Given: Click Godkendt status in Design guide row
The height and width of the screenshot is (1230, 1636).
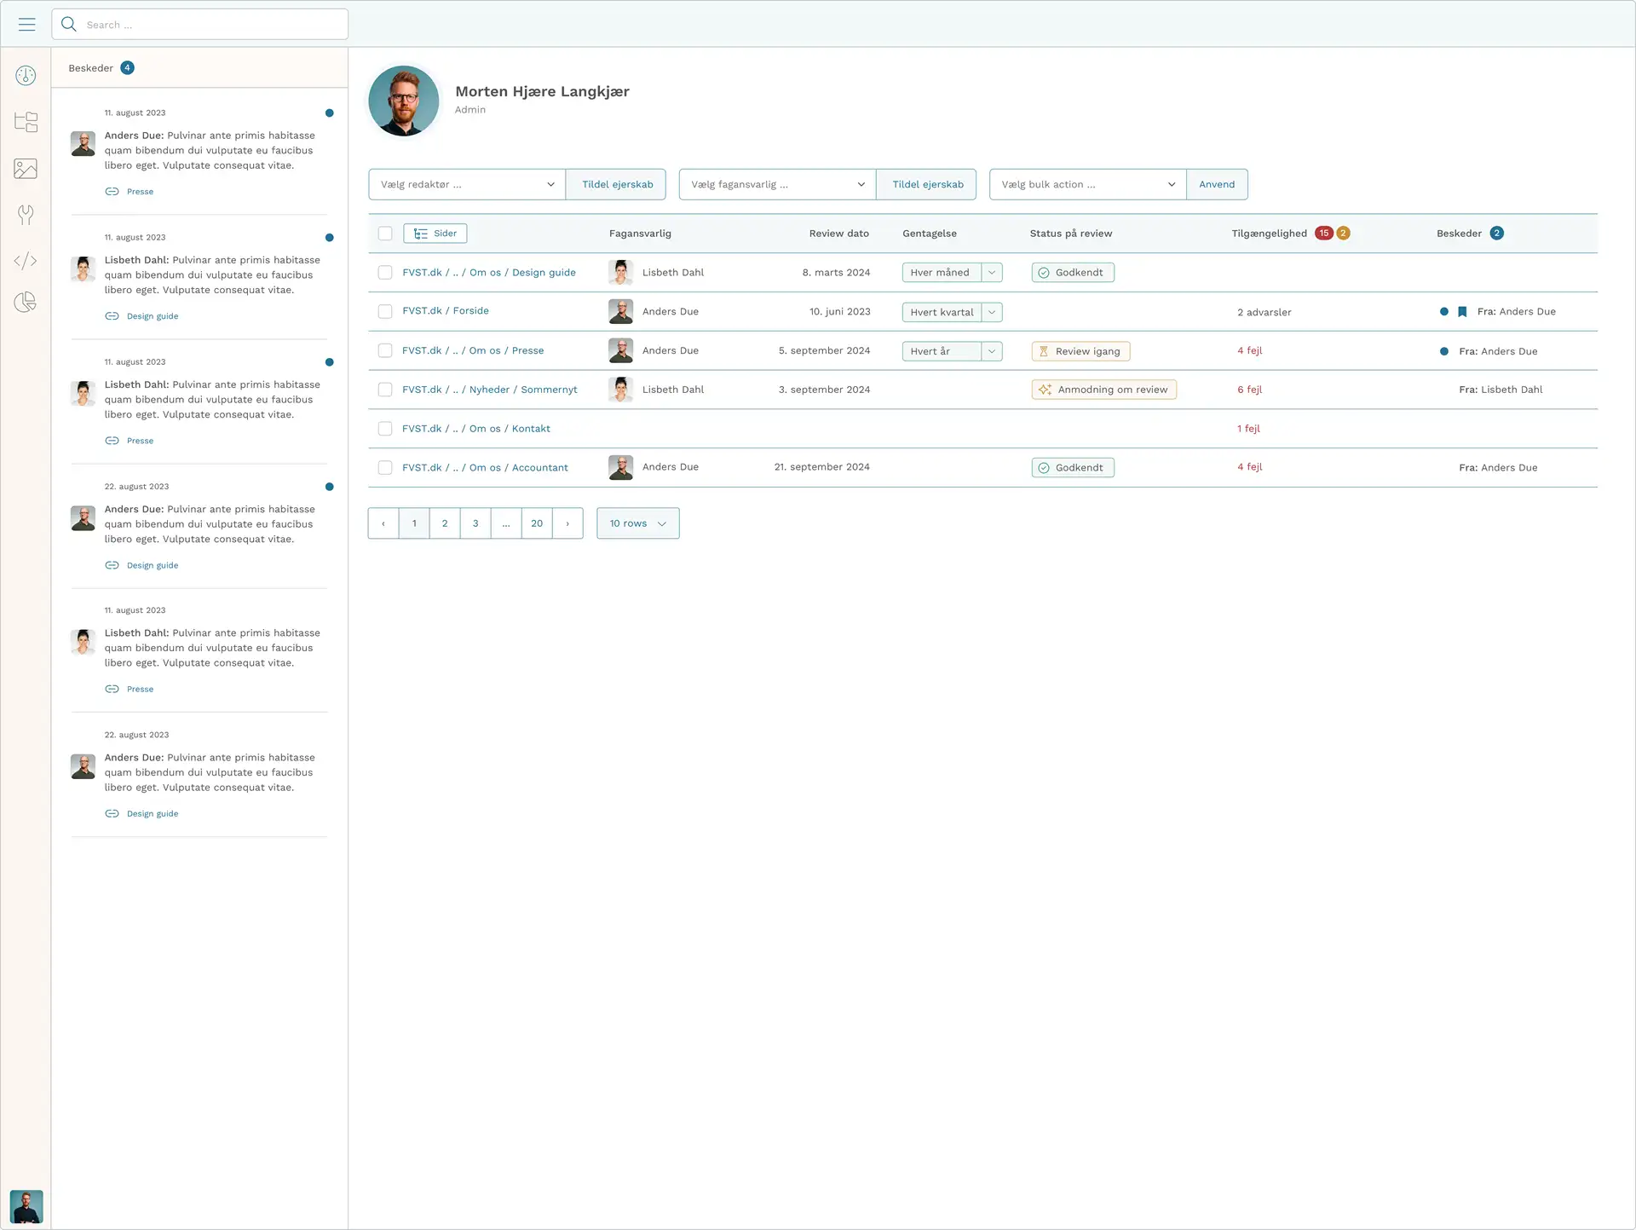Looking at the screenshot, I should point(1073,273).
